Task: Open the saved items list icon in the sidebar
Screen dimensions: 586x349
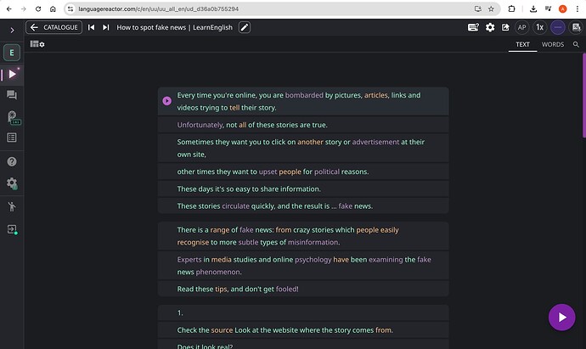Action: [x=12, y=138]
